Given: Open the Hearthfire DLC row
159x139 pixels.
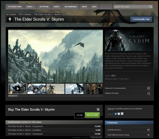Looking at the screenshot, I should [x=54, y=130].
